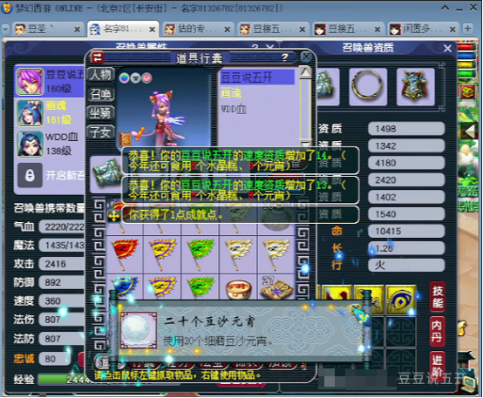
Task: Click the scroll-up arrow of pet list
Action: pos(305,72)
